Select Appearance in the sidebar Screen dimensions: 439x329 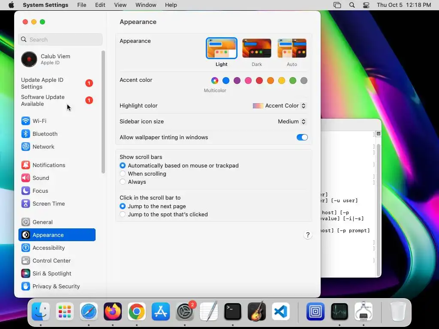pos(57,235)
